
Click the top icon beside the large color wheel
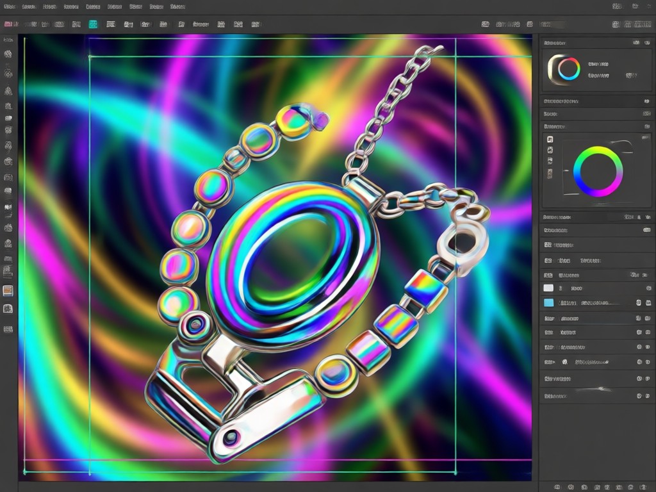click(550, 139)
